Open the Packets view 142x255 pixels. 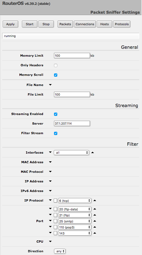(65, 24)
